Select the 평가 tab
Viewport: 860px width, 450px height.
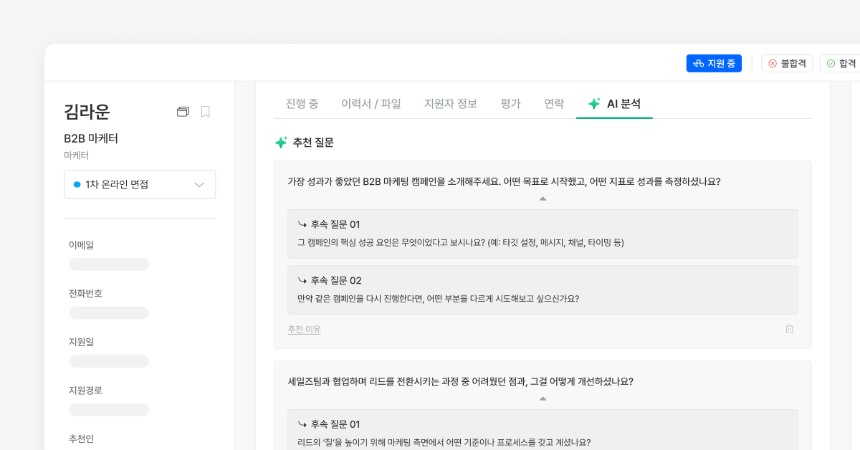pos(510,103)
